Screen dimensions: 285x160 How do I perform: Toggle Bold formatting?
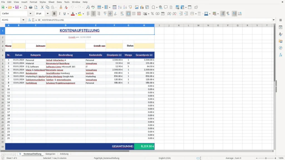click(x=54, y=14)
